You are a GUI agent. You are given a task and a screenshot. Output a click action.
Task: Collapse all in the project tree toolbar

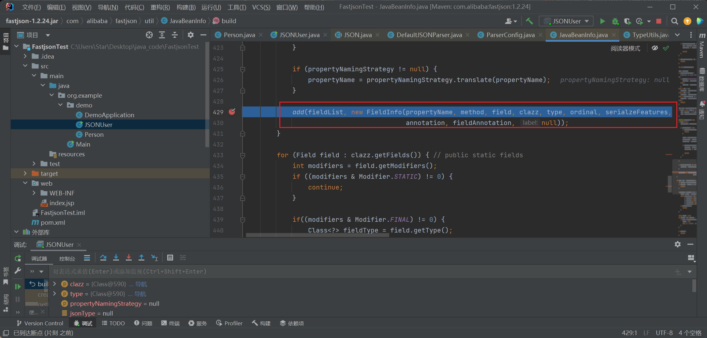tap(175, 35)
